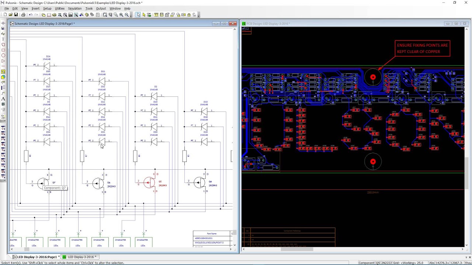472x265 pixels.
Task: Select the Insert Circle shape tool
Action: click(3, 56)
